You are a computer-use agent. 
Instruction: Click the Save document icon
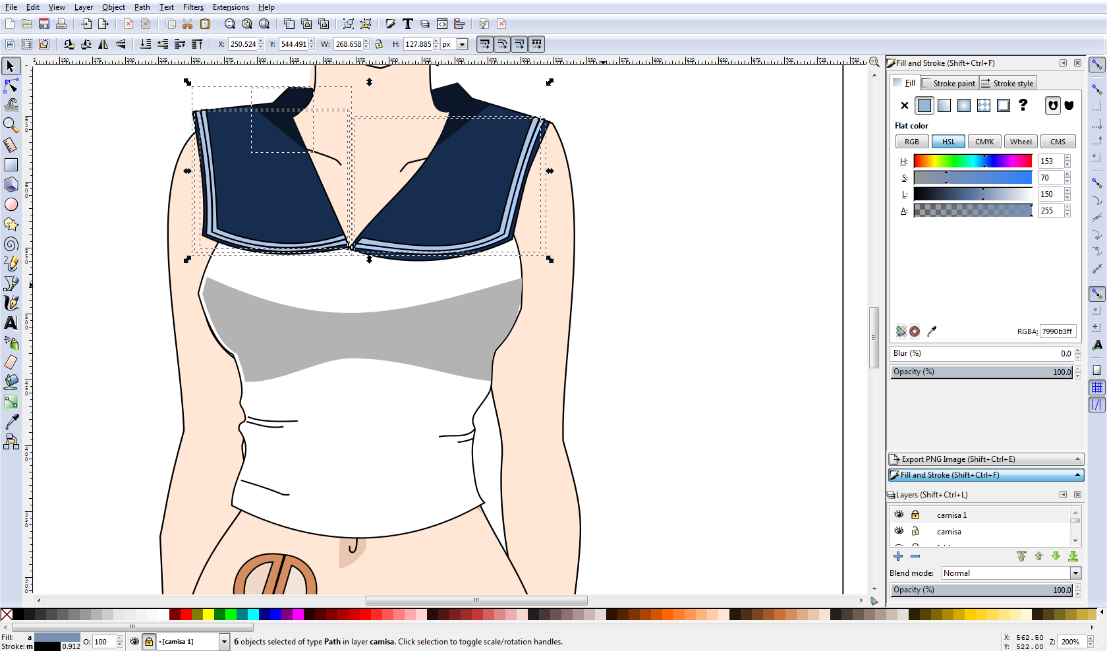click(x=44, y=24)
